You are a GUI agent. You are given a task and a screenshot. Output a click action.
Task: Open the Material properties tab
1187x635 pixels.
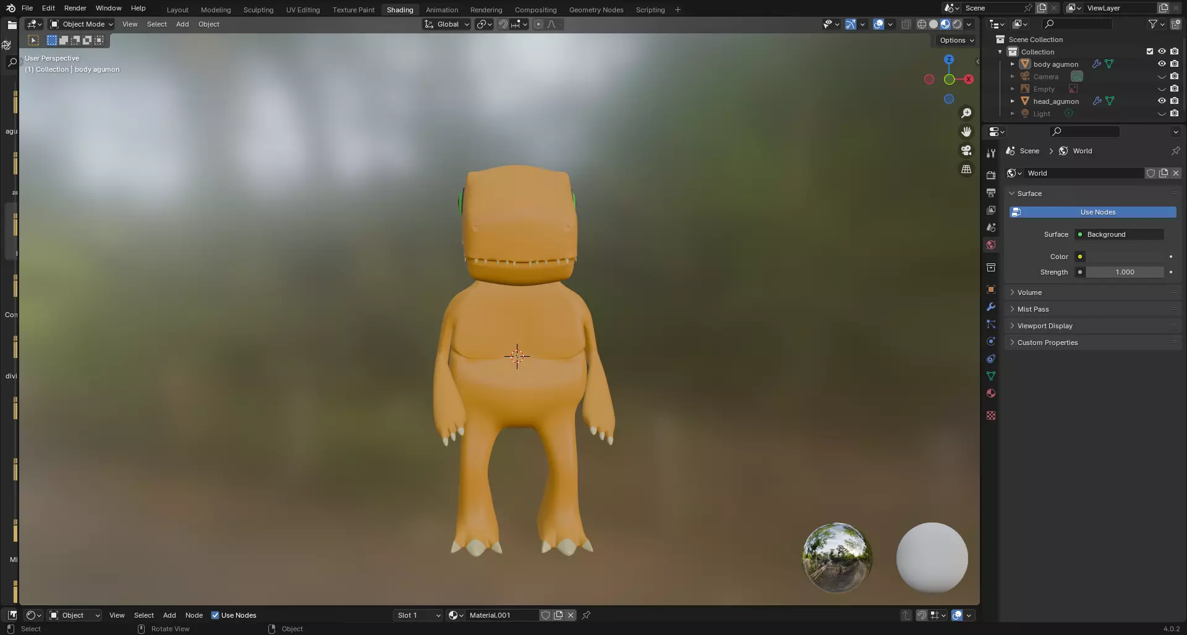point(991,393)
